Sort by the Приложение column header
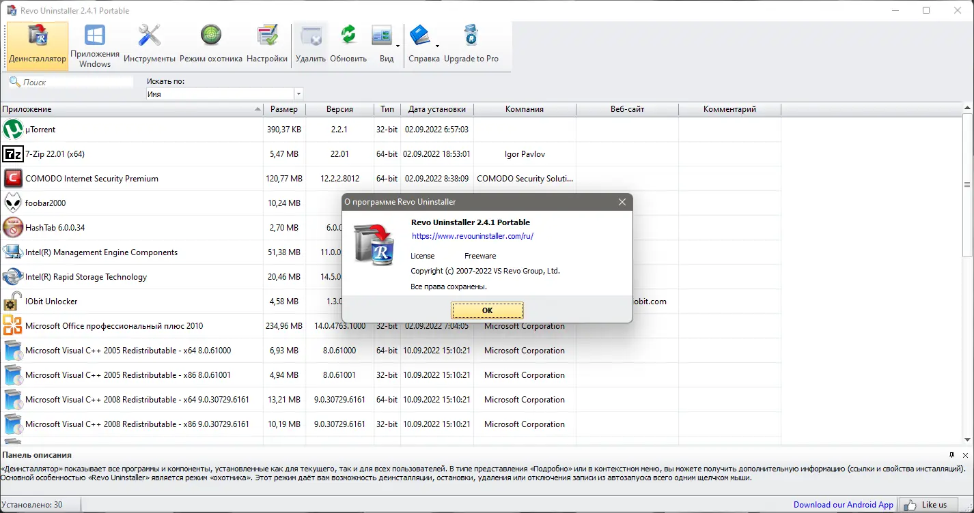This screenshot has width=974, height=513. coord(132,109)
